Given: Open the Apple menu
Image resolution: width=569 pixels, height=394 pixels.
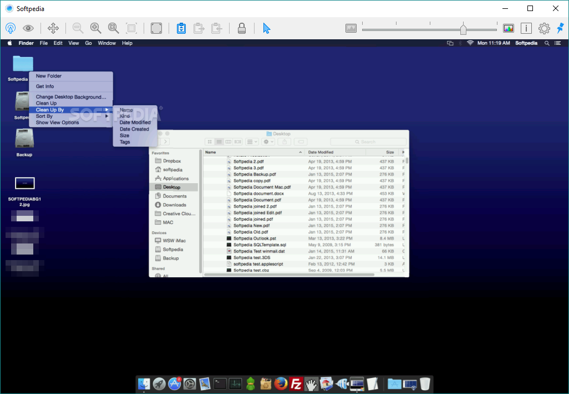Looking at the screenshot, I should pyautogui.click(x=10, y=43).
